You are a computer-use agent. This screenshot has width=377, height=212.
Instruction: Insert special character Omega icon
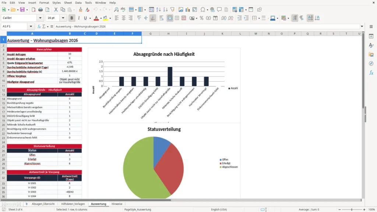[x=203, y=10]
